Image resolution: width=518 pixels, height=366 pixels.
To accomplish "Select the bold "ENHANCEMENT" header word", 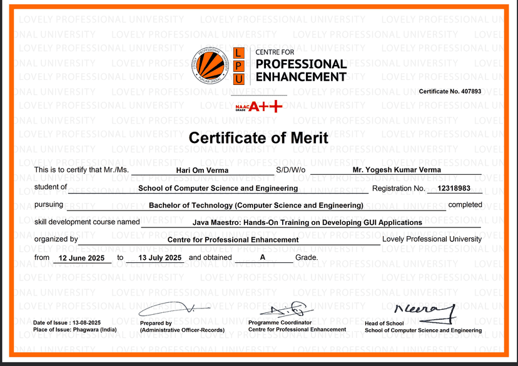I will coord(301,77).
